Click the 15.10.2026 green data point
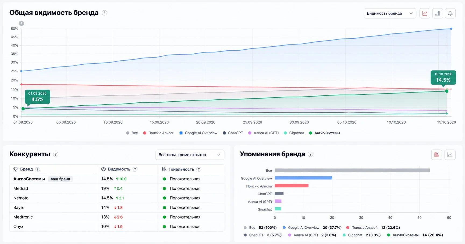 [x=447, y=91]
